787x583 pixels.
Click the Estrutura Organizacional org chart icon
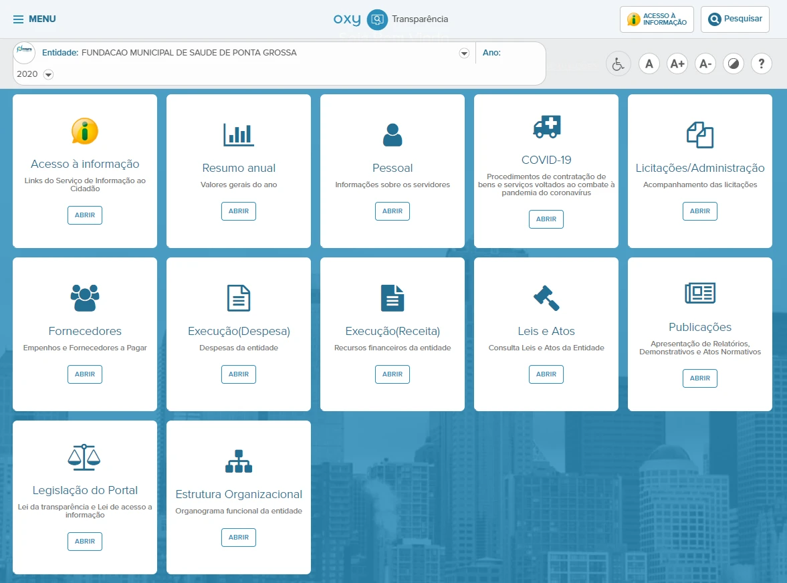click(x=239, y=461)
